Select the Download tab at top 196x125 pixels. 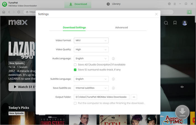pos(78,4)
